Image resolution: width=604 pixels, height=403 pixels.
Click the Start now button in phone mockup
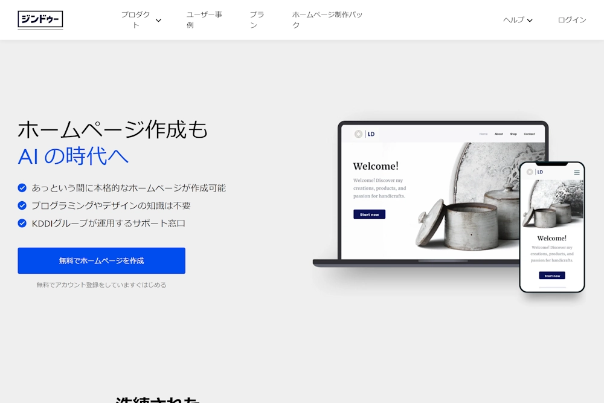(x=552, y=276)
